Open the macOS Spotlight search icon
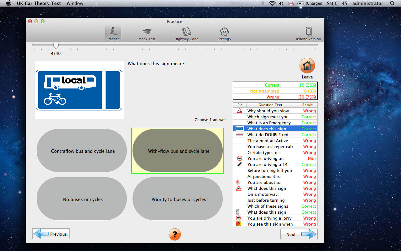This screenshot has height=251, width=401. [x=392, y=3]
